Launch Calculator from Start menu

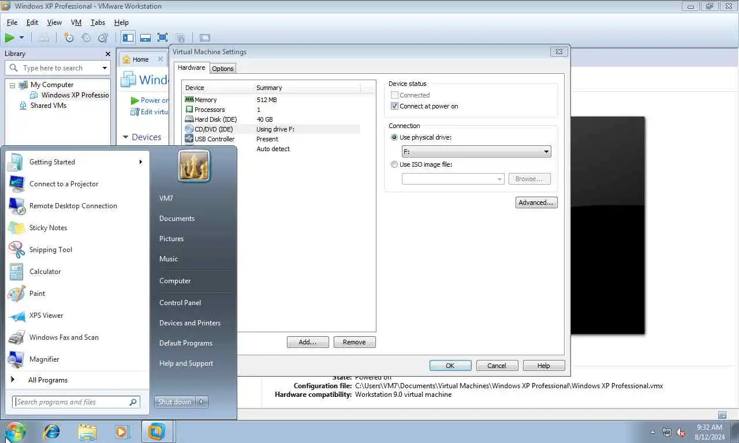[x=77, y=272]
